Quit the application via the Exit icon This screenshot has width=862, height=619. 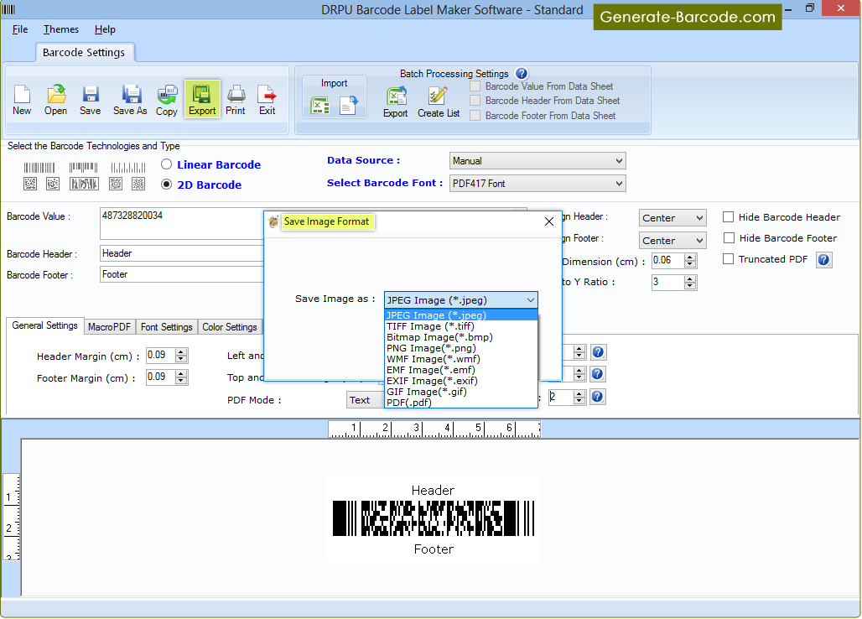pos(267,100)
